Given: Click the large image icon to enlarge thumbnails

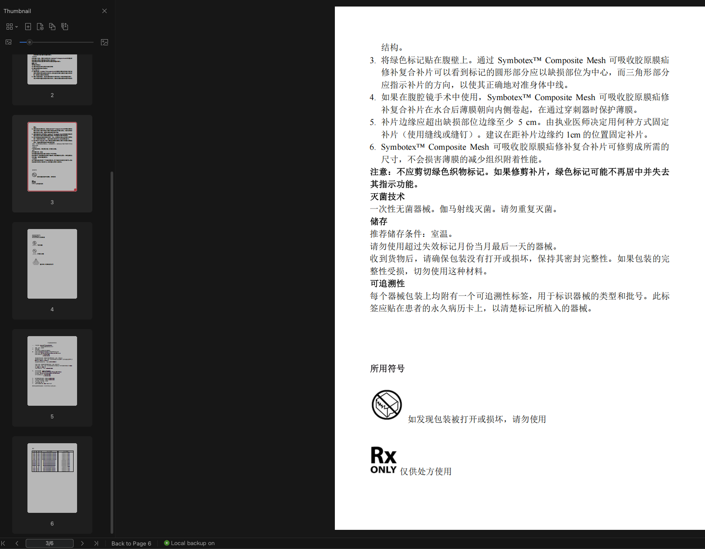Looking at the screenshot, I should [105, 42].
